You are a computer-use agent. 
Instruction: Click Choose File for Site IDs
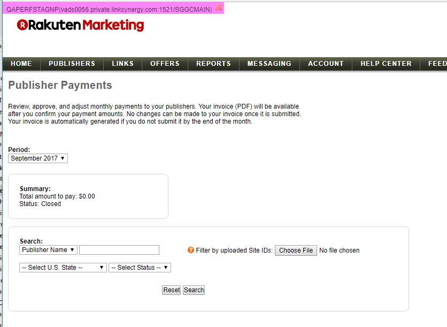[x=296, y=250]
